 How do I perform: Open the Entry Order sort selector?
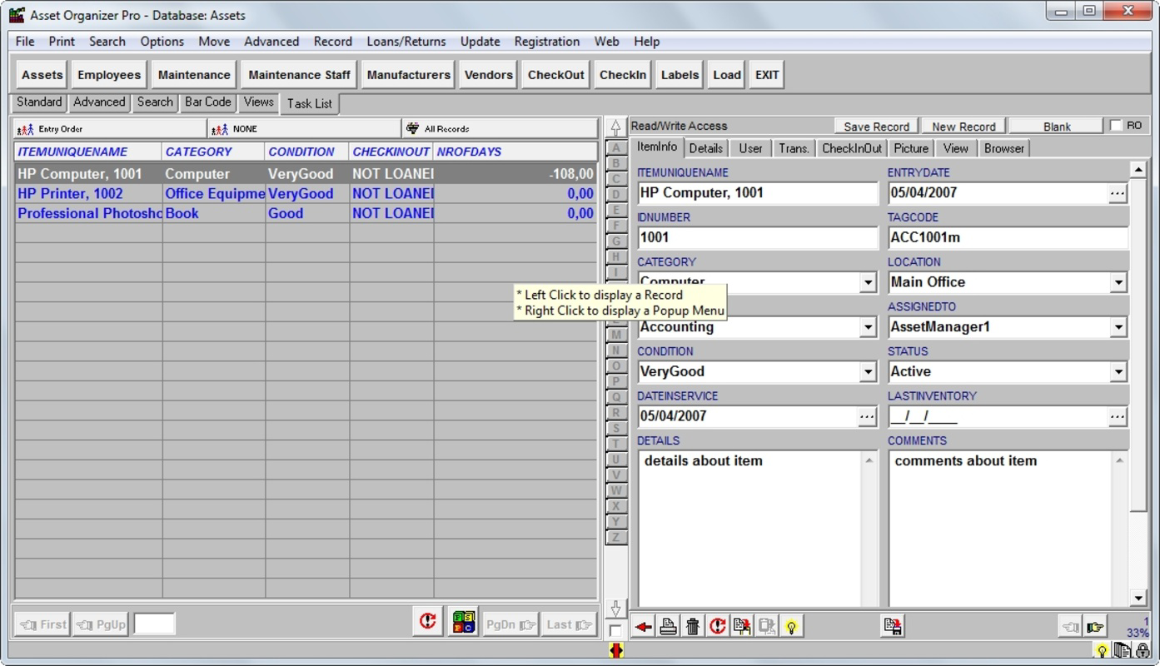click(110, 129)
